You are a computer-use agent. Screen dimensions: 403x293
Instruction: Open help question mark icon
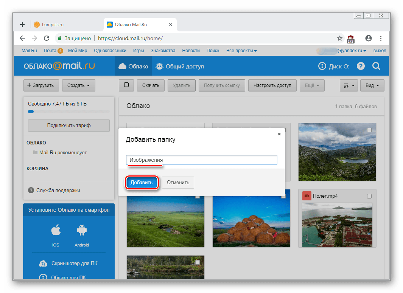coord(361,66)
